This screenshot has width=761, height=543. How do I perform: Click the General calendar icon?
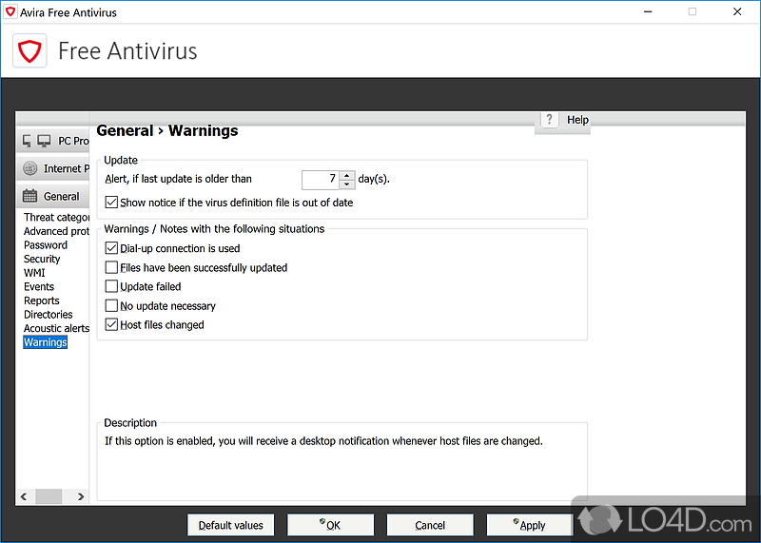29,196
